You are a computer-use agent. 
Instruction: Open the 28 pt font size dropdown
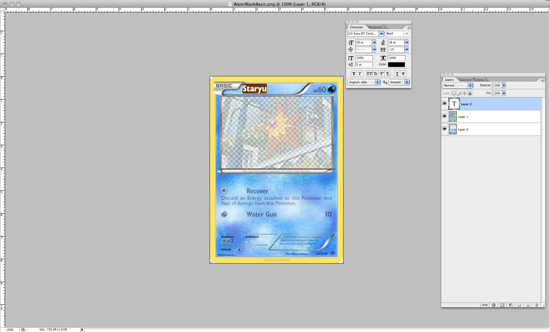tap(374, 42)
